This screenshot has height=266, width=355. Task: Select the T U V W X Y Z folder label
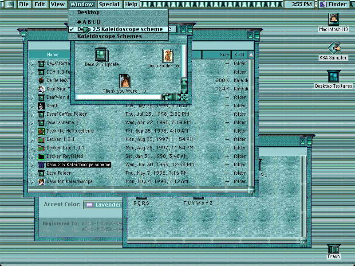(x=198, y=203)
